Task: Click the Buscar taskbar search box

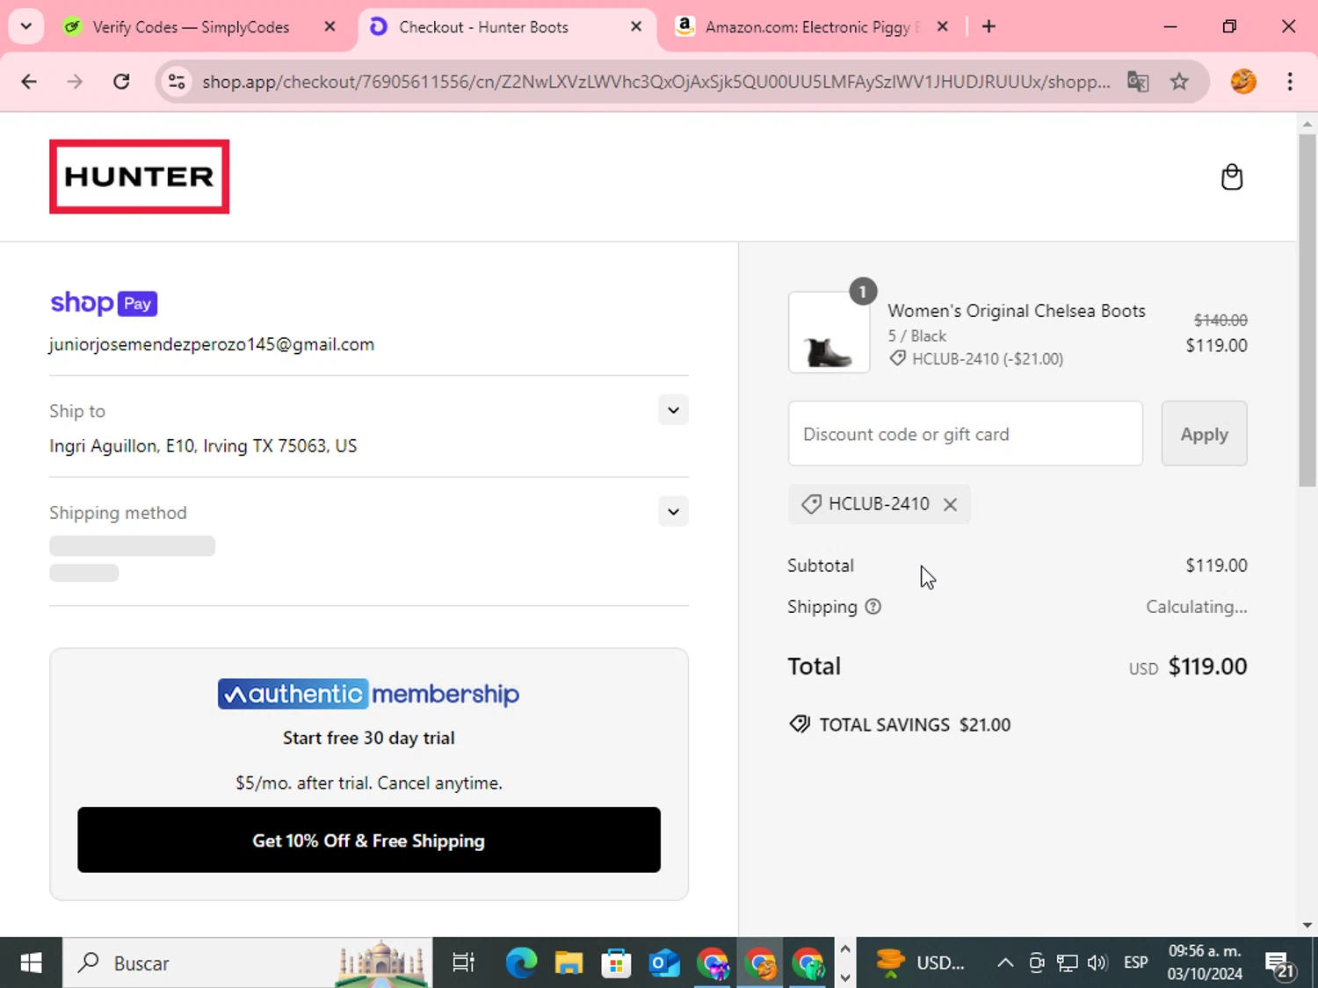Action: point(248,963)
